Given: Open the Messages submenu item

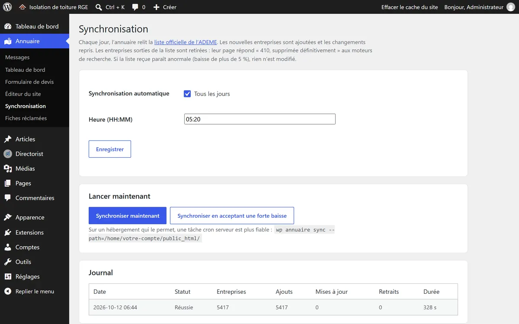Looking at the screenshot, I should point(17,57).
